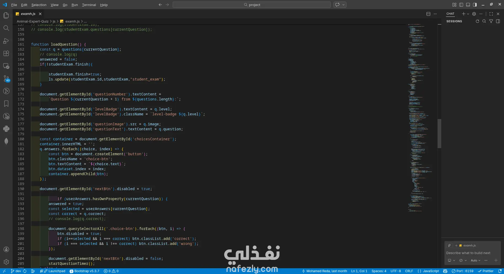Open chat settings gear in the Chat panel
This screenshot has width=504, height=274.
pyautogui.click(x=474, y=14)
